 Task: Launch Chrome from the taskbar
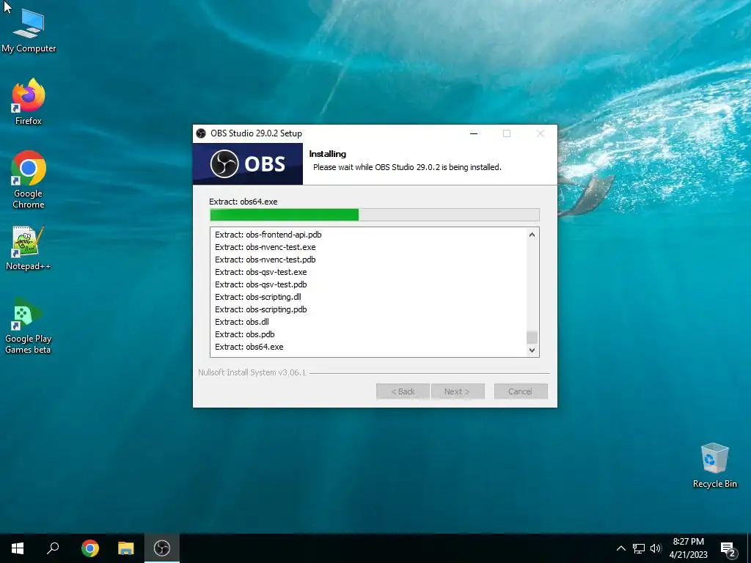click(90, 548)
